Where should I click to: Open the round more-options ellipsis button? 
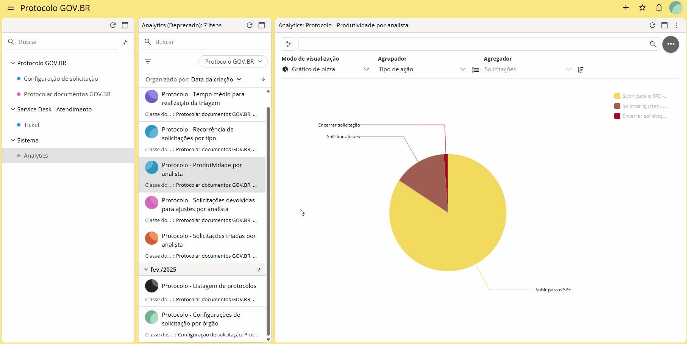pos(671,44)
